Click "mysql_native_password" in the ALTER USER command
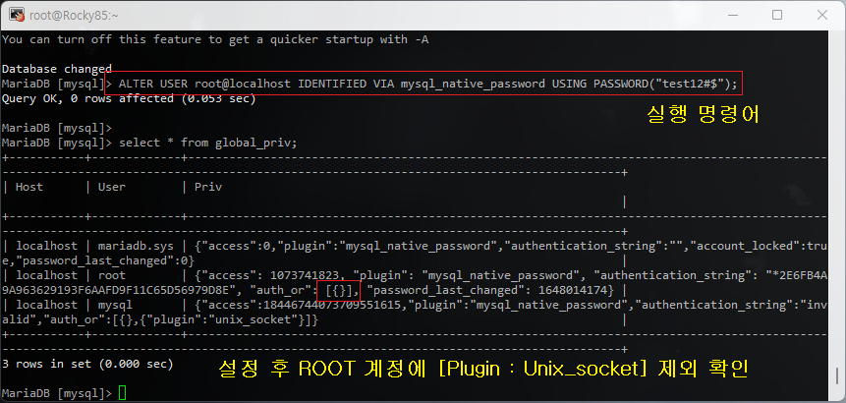The image size is (846, 403). [473, 84]
